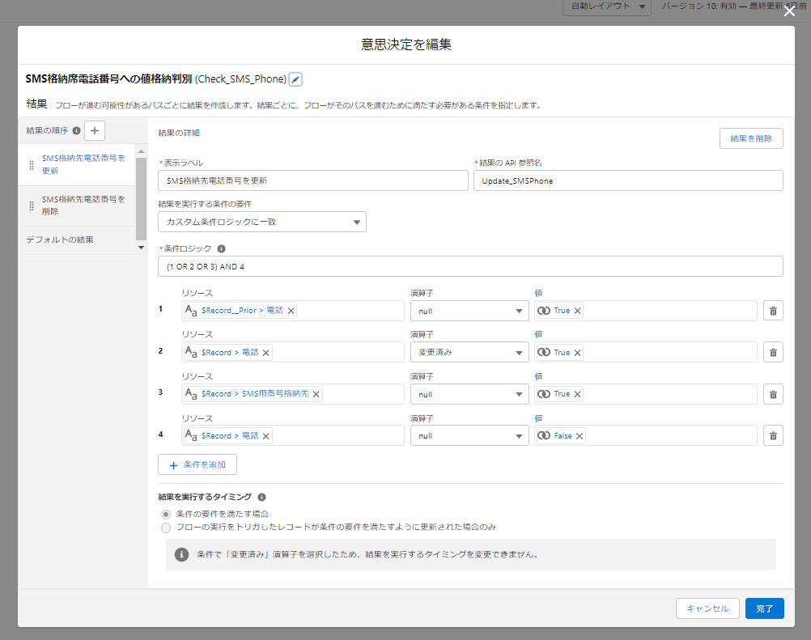This screenshot has width=811, height=640.
Task: Remove the $Record__Prior > 電話 resource pill
Action: (291, 311)
